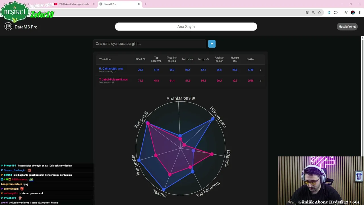This screenshot has height=205, width=364.
Task: Remove T. Jabol-Folcarelli row with its x
Action: click(260, 81)
